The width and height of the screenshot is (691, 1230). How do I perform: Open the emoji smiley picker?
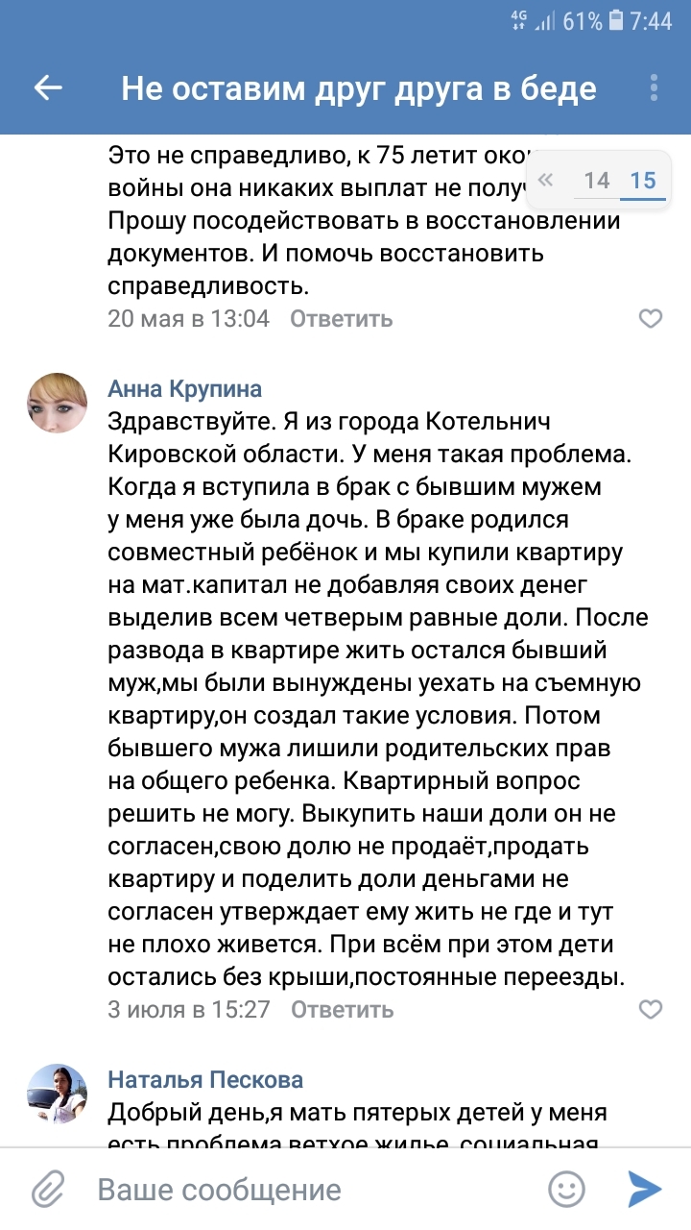tap(566, 1190)
